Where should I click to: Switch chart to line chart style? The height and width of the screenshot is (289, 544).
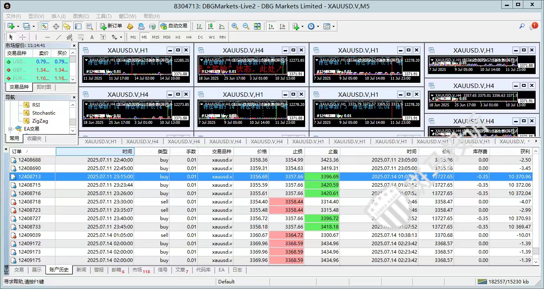pos(222,26)
